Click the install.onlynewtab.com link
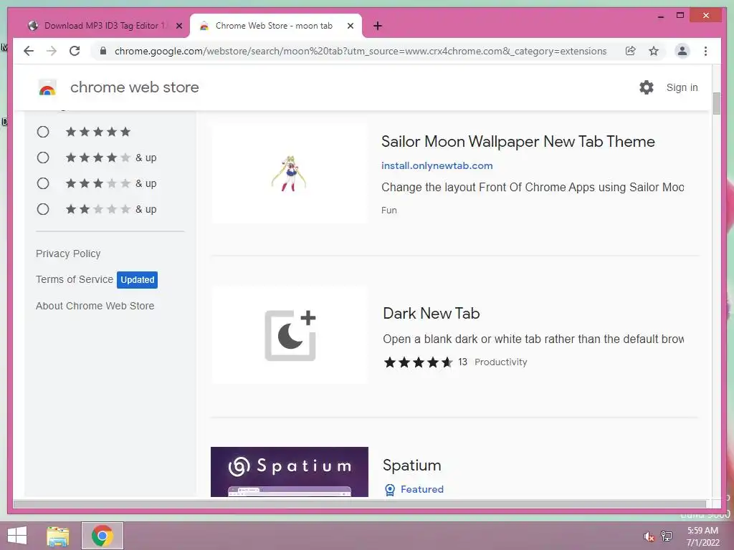Image resolution: width=734 pixels, height=550 pixels. click(437, 165)
